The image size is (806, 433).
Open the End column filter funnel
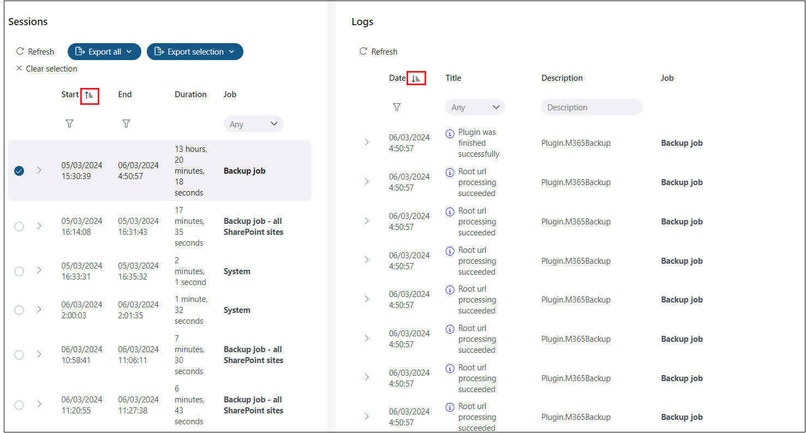pyautogui.click(x=126, y=124)
